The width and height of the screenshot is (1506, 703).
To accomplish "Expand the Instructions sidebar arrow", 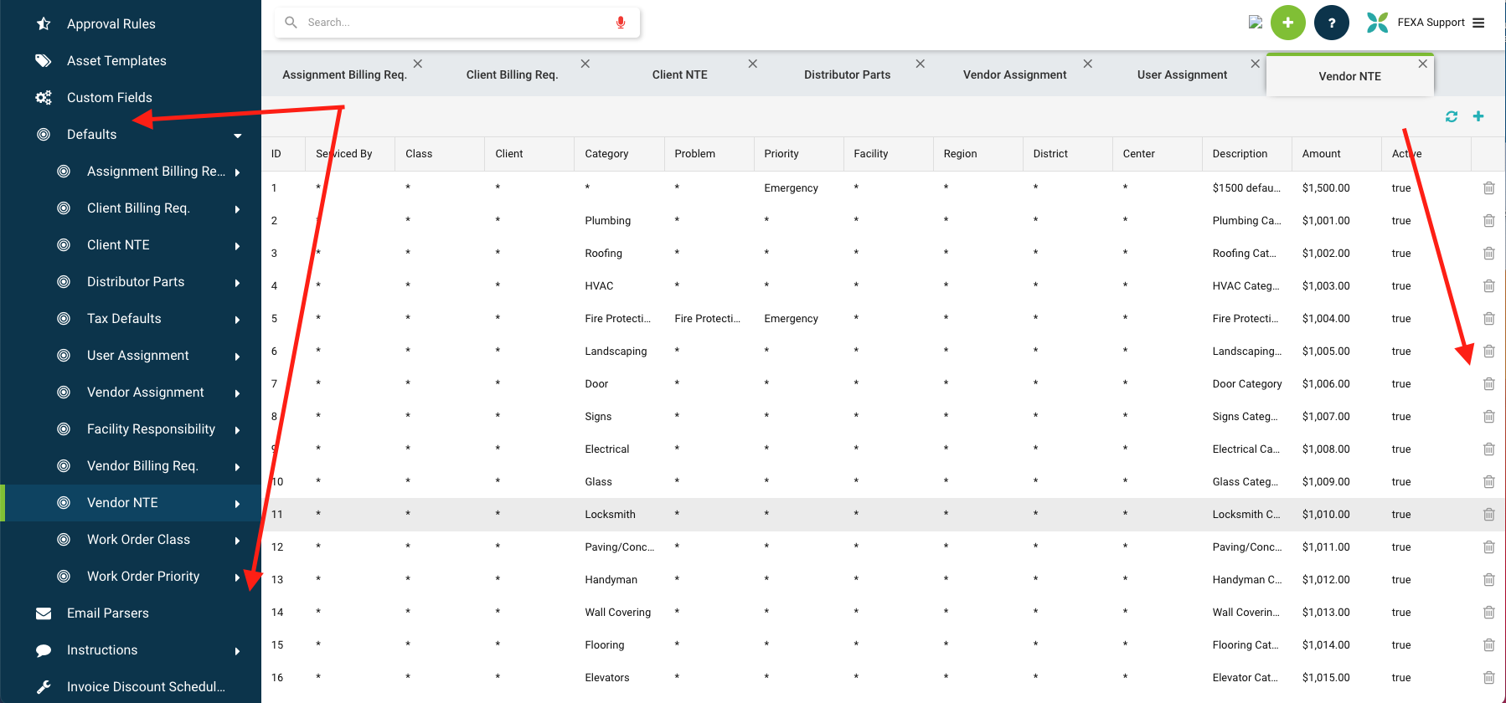I will pos(238,651).
